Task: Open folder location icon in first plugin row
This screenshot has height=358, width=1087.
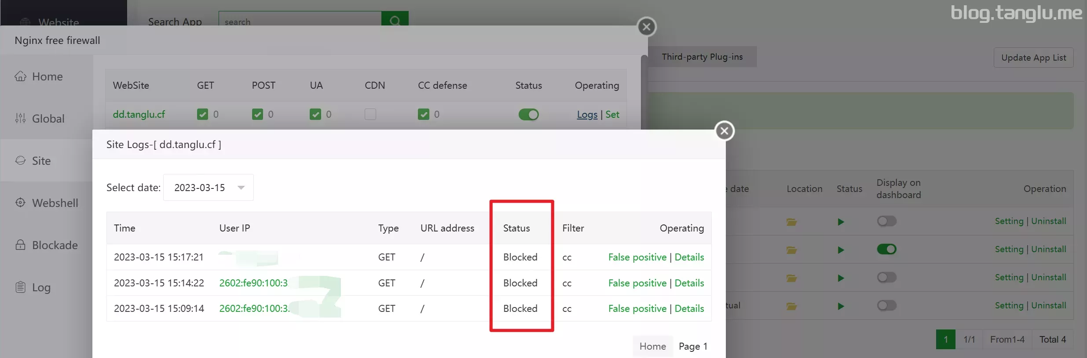Action: coord(791,222)
